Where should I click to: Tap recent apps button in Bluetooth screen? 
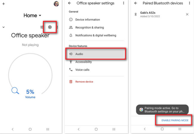(180, 129)
